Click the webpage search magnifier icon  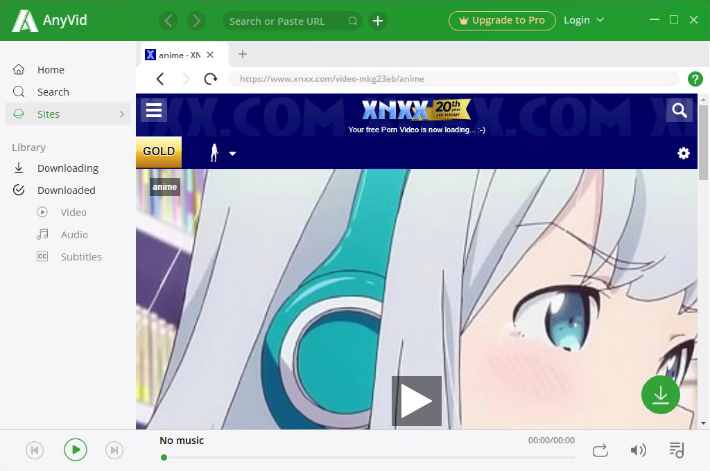tap(679, 110)
